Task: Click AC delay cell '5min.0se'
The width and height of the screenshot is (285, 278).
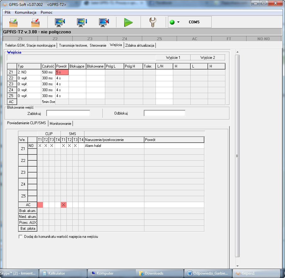Action: (x=48, y=102)
